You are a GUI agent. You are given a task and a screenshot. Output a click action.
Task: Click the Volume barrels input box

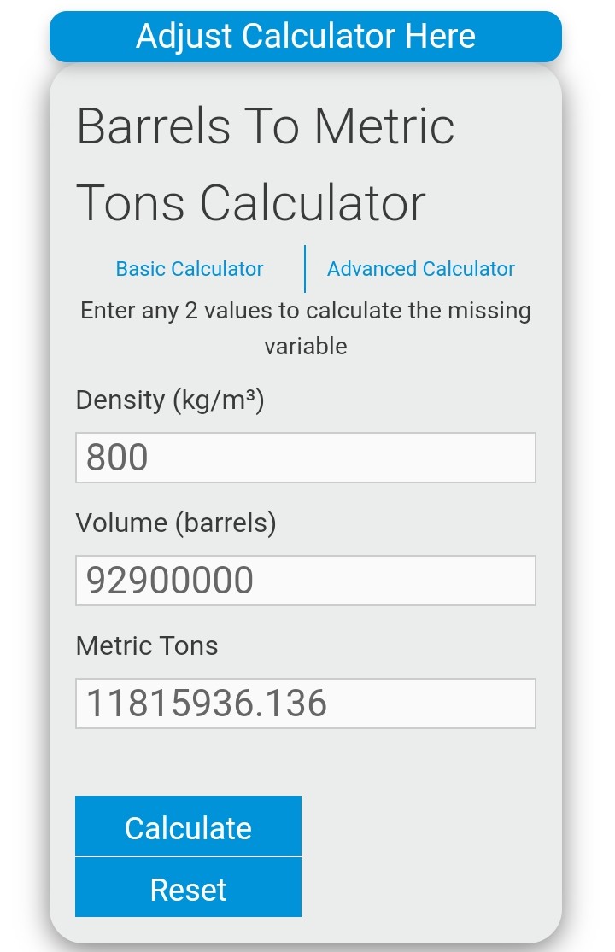point(306,581)
